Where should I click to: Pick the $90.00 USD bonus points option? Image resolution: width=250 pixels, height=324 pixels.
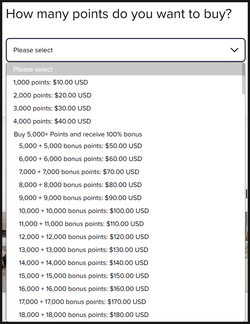80,198
